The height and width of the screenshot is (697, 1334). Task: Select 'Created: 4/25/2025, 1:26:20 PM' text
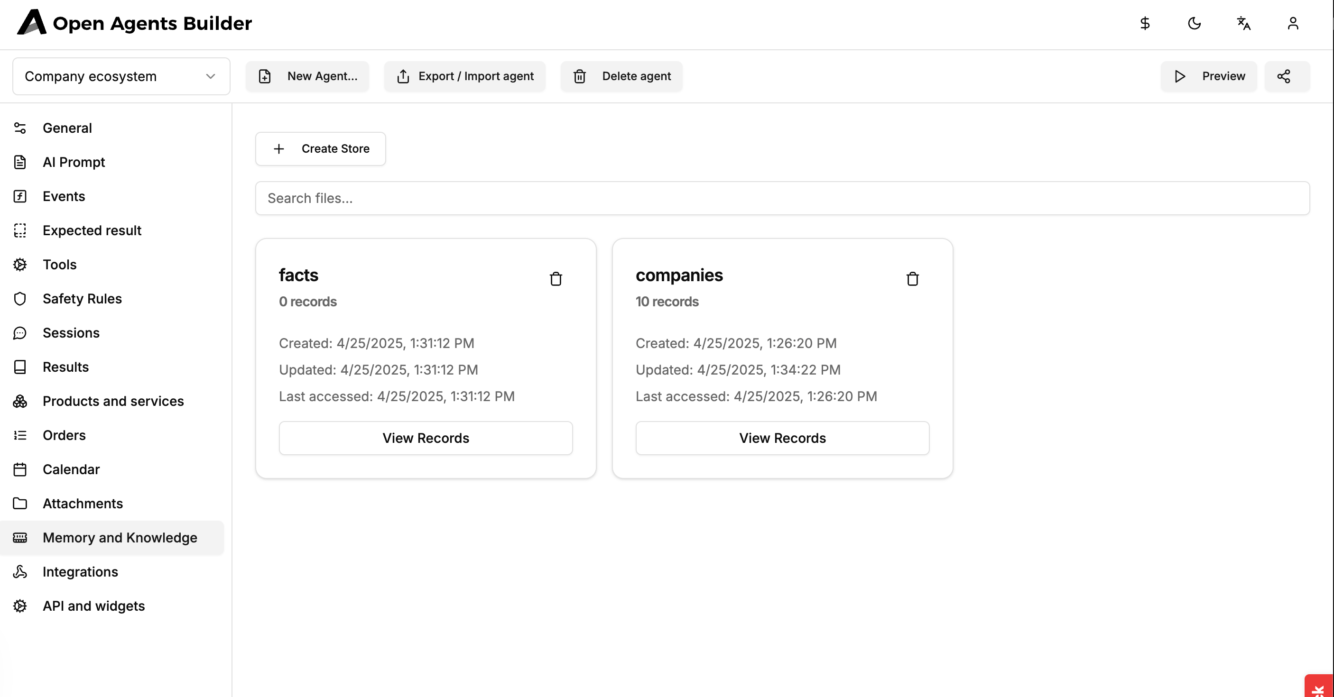coord(736,344)
